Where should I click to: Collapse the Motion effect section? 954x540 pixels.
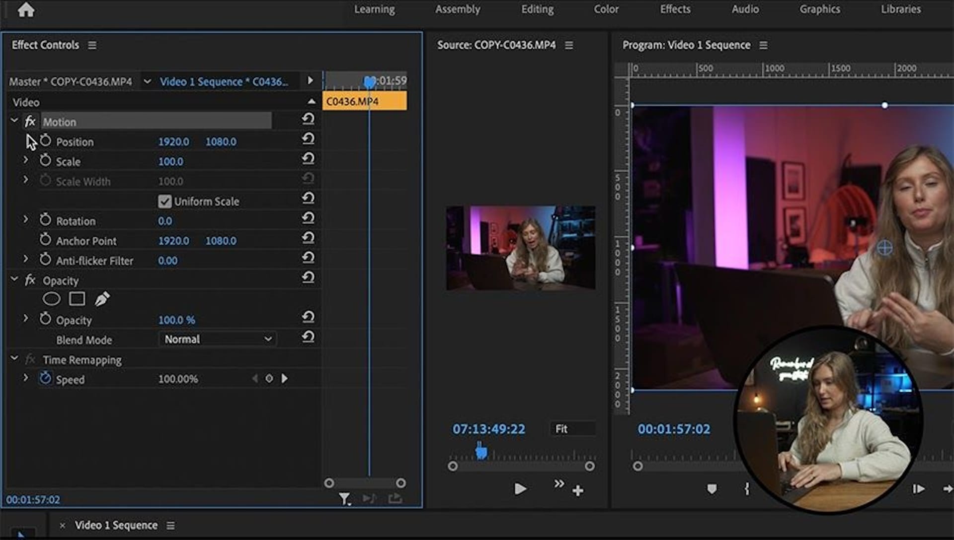pos(14,120)
